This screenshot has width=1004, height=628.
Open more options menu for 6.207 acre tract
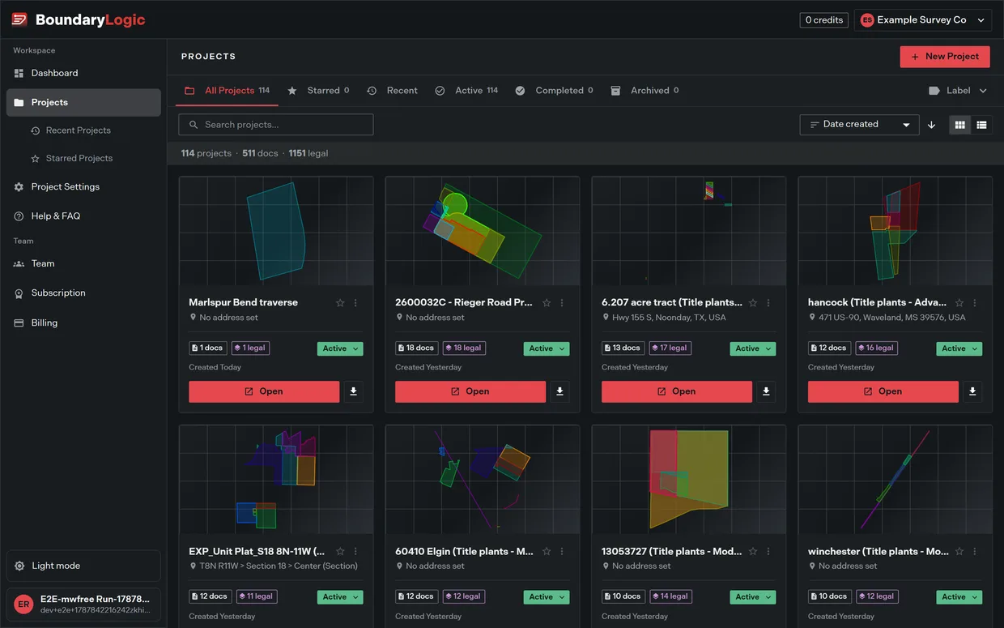tap(768, 303)
